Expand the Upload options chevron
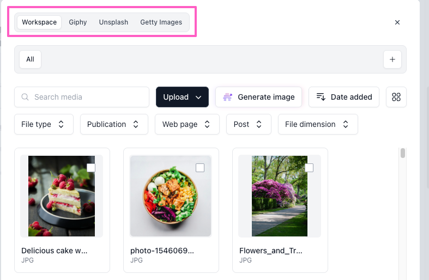The height and width of the screenshot is (280, 429). [x=198, y=97]
